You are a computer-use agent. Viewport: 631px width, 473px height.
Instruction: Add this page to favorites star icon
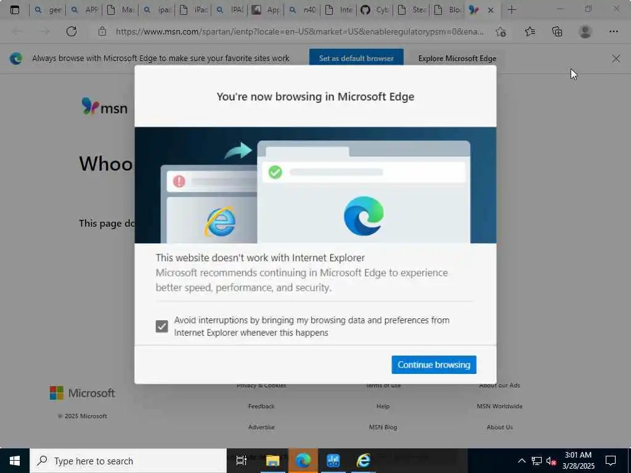(x=500, y=31)
